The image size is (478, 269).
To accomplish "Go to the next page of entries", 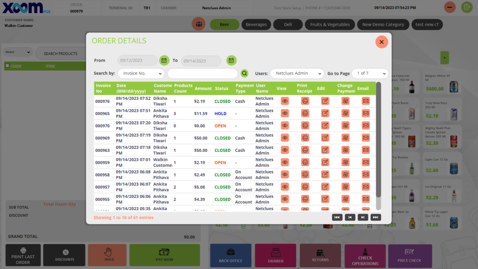I will [363, 217].
